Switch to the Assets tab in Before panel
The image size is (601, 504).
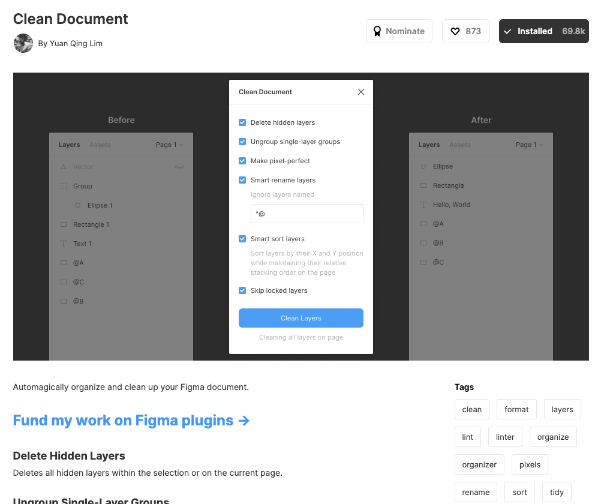(100, 145)
